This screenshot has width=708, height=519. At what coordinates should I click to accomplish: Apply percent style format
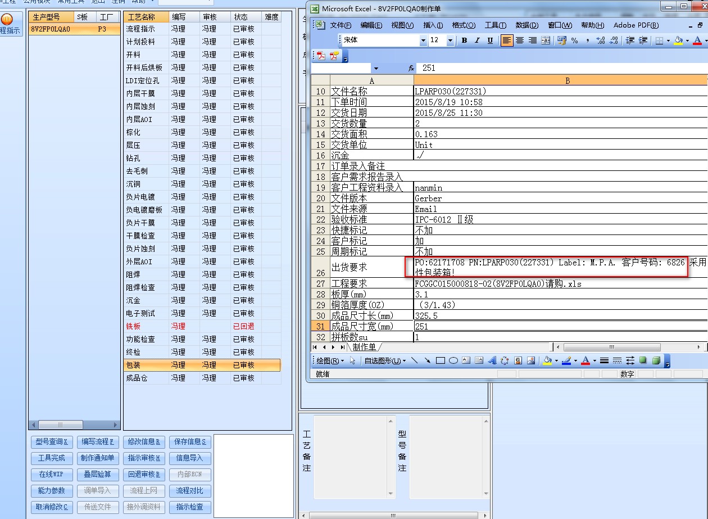point(574,40)
